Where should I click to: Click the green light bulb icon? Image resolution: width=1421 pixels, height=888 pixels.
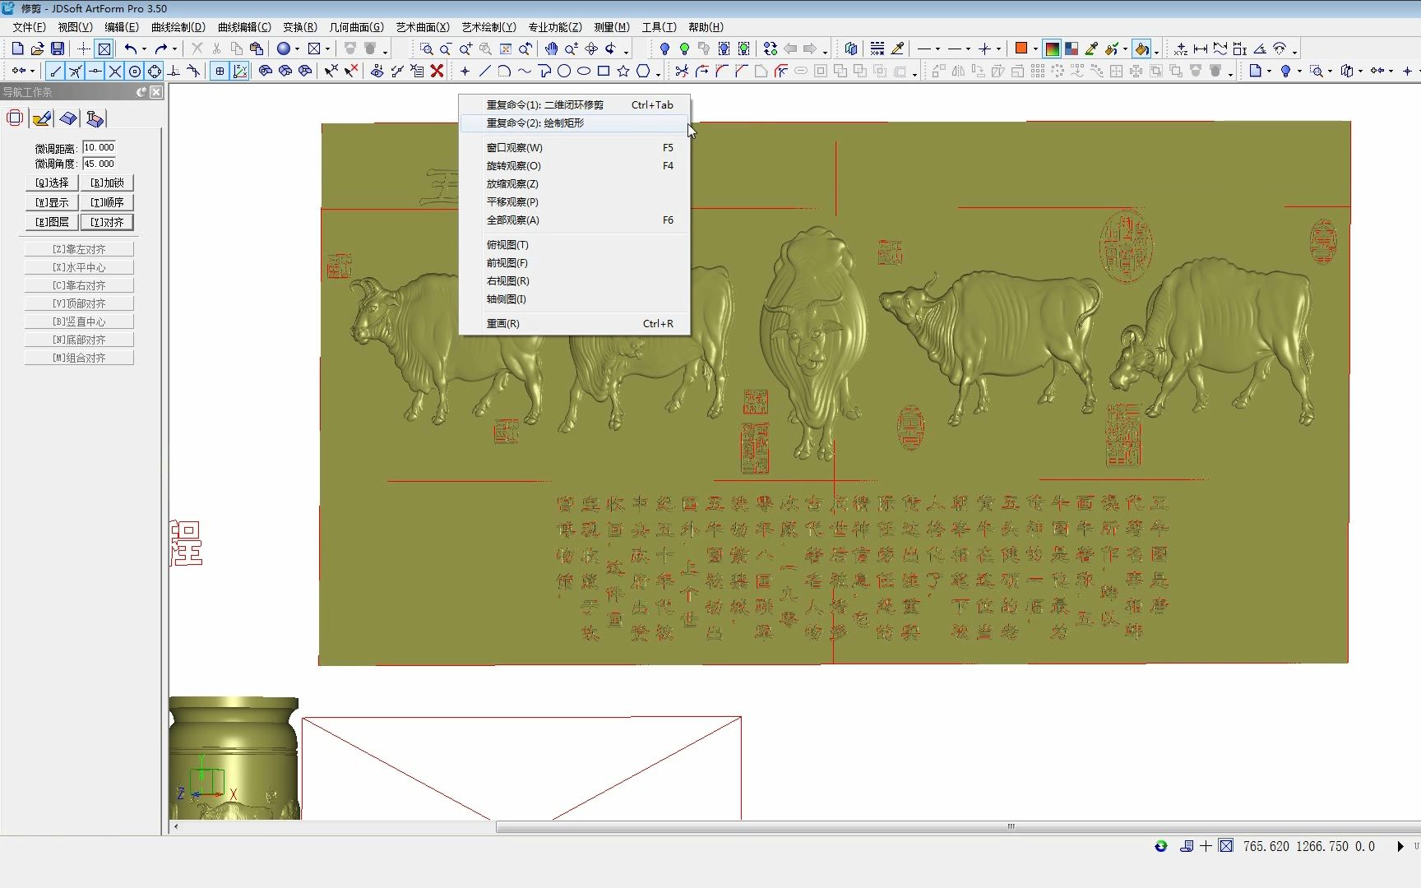click(684, 49)
